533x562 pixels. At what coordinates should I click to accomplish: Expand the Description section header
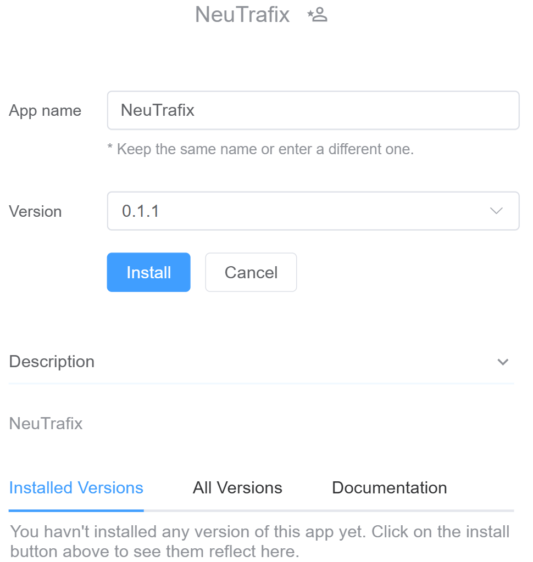click(261, 362)
